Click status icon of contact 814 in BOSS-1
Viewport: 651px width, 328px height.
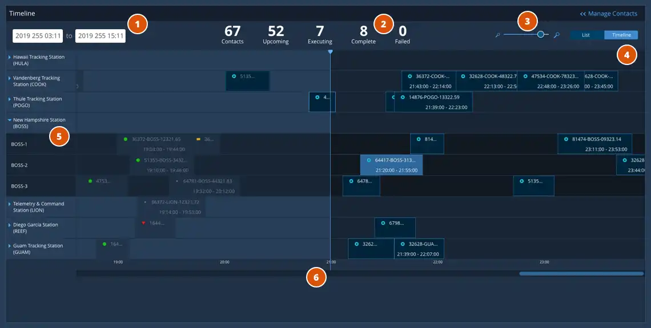pyautogui.click(x=419, y=139)
